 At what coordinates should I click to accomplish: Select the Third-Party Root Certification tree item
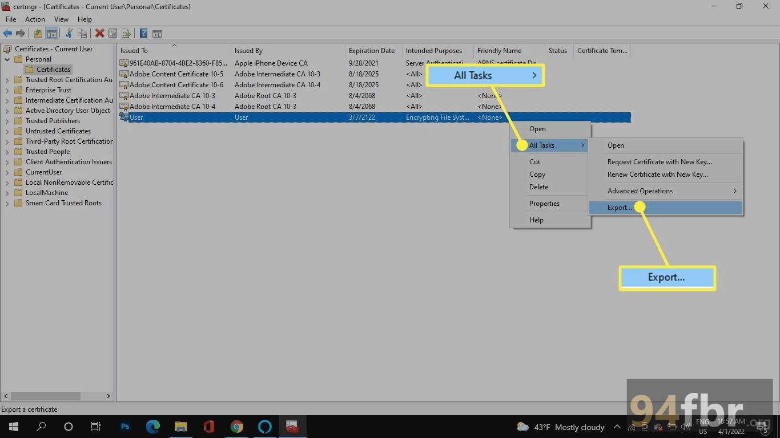69,141
